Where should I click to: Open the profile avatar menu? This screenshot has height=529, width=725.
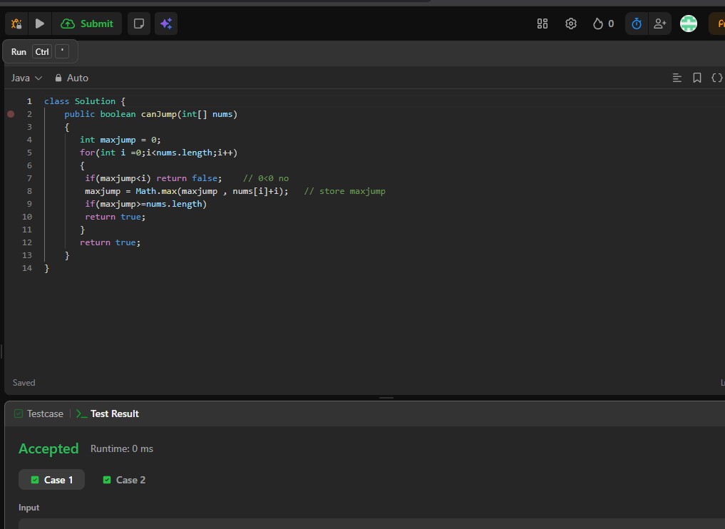click(689, 24)
